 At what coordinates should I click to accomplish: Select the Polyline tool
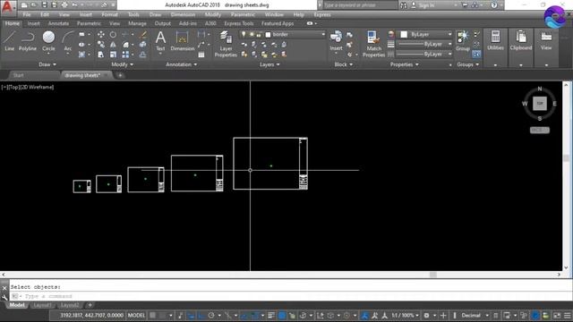28,41
